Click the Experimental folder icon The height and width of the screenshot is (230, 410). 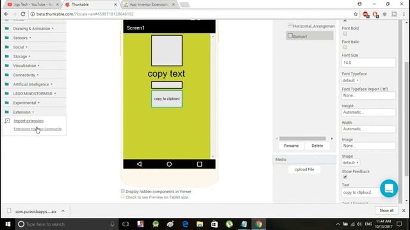point(7,103)
